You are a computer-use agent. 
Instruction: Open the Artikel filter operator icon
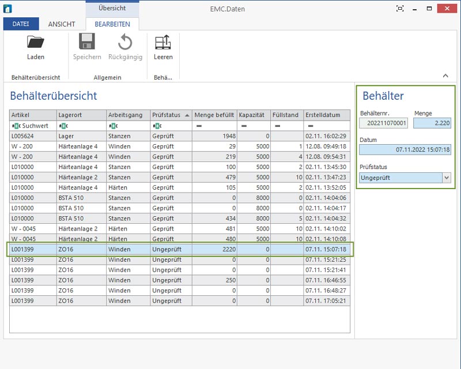click(16, 126)
